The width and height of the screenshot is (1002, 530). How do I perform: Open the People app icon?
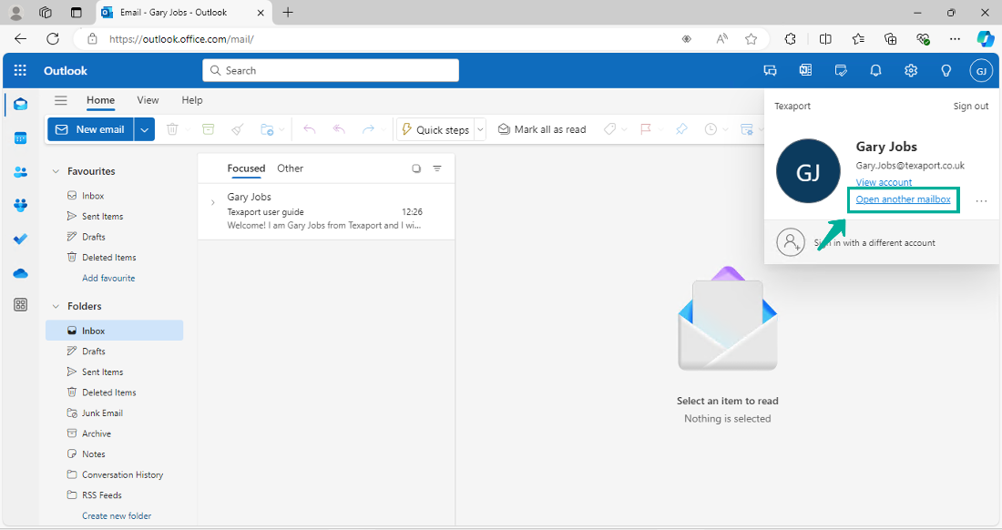tap(20, 171)
